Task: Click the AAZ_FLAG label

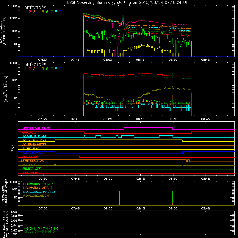Action: pos(29,165)
